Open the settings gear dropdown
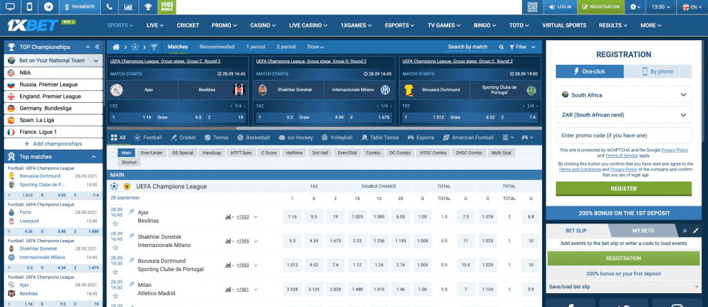 (635, 7)
